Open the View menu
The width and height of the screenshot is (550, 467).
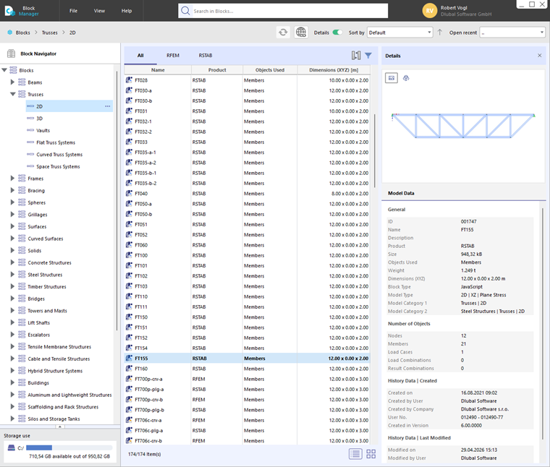[99, 11]
